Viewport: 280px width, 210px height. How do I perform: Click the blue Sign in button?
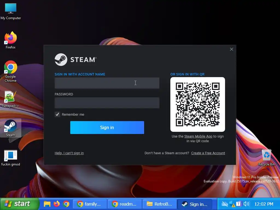click(x=107, y=127)
